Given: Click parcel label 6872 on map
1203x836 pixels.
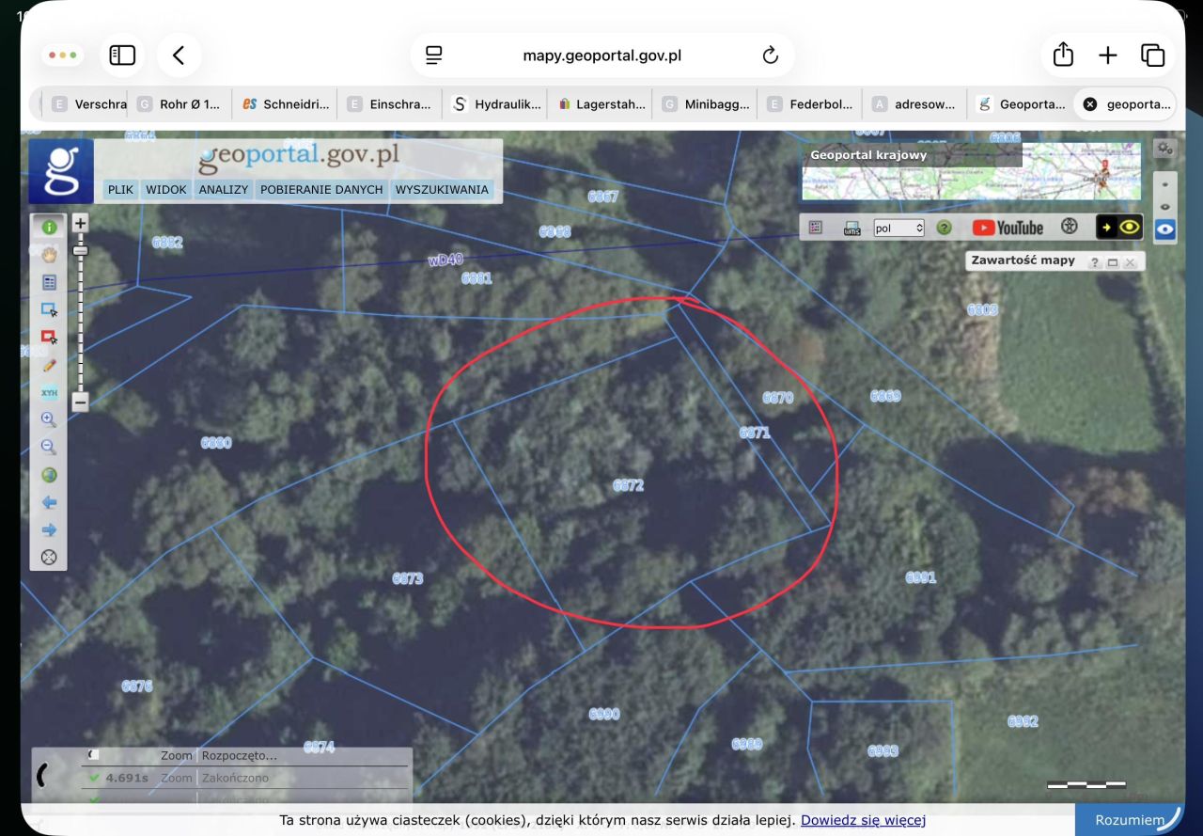Looking at the screenshot, I should pos(629,485).
